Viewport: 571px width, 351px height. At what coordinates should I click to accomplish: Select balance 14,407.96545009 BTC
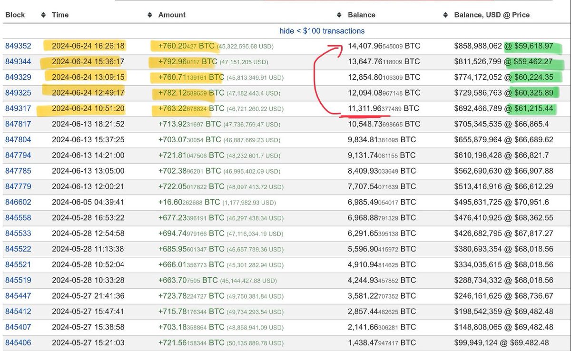click(384, 46)
